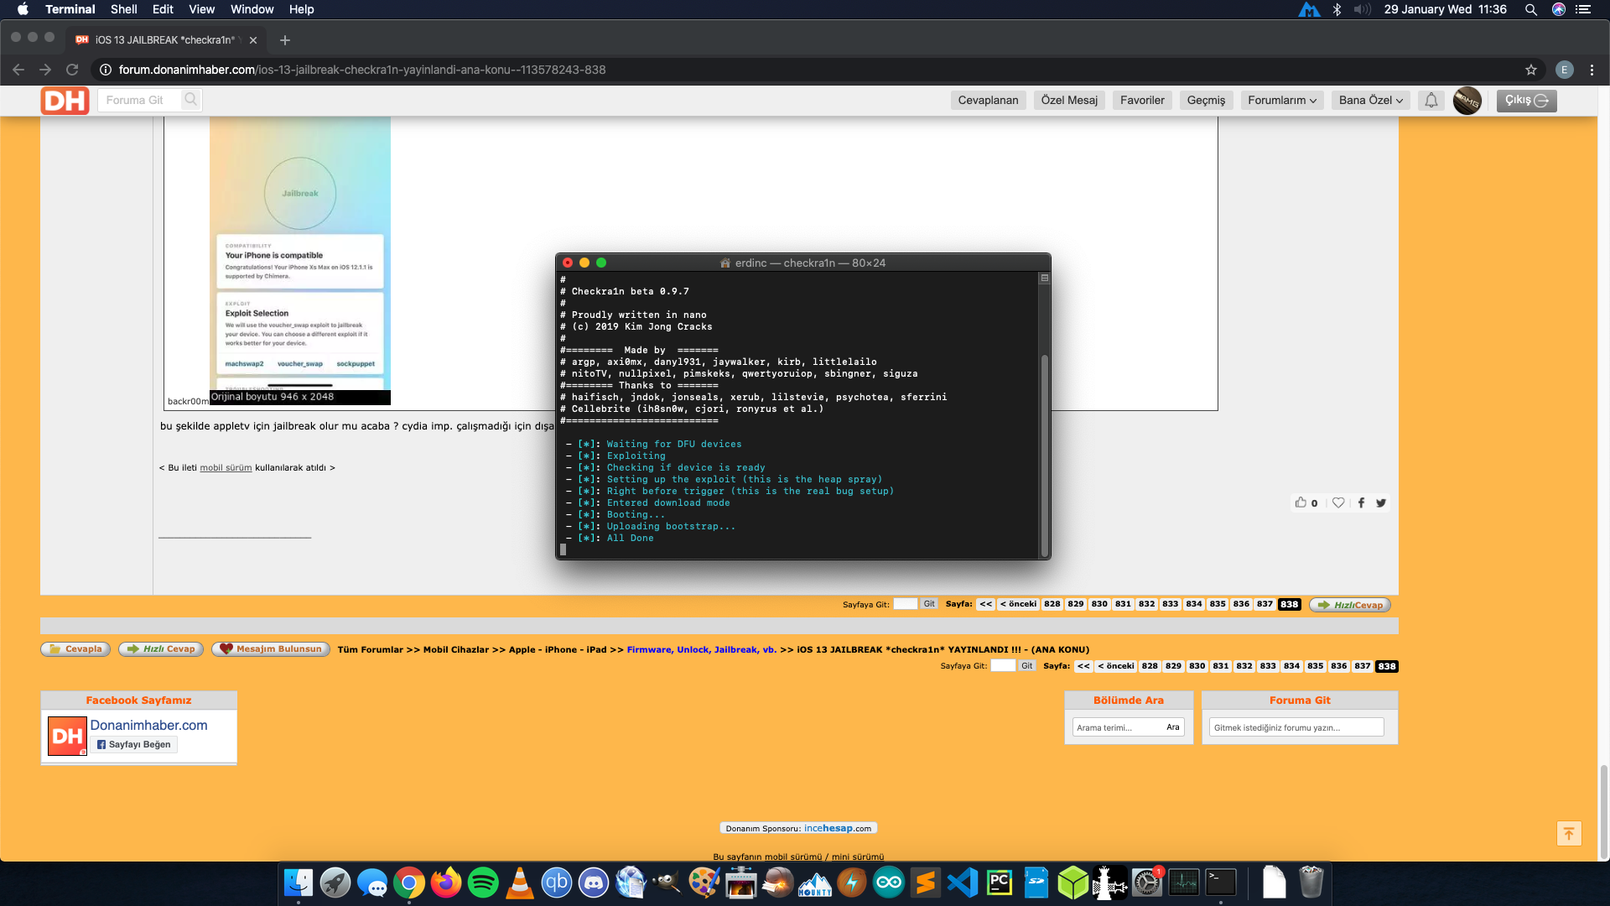Click Çıkış logout button

(1526, 101)
